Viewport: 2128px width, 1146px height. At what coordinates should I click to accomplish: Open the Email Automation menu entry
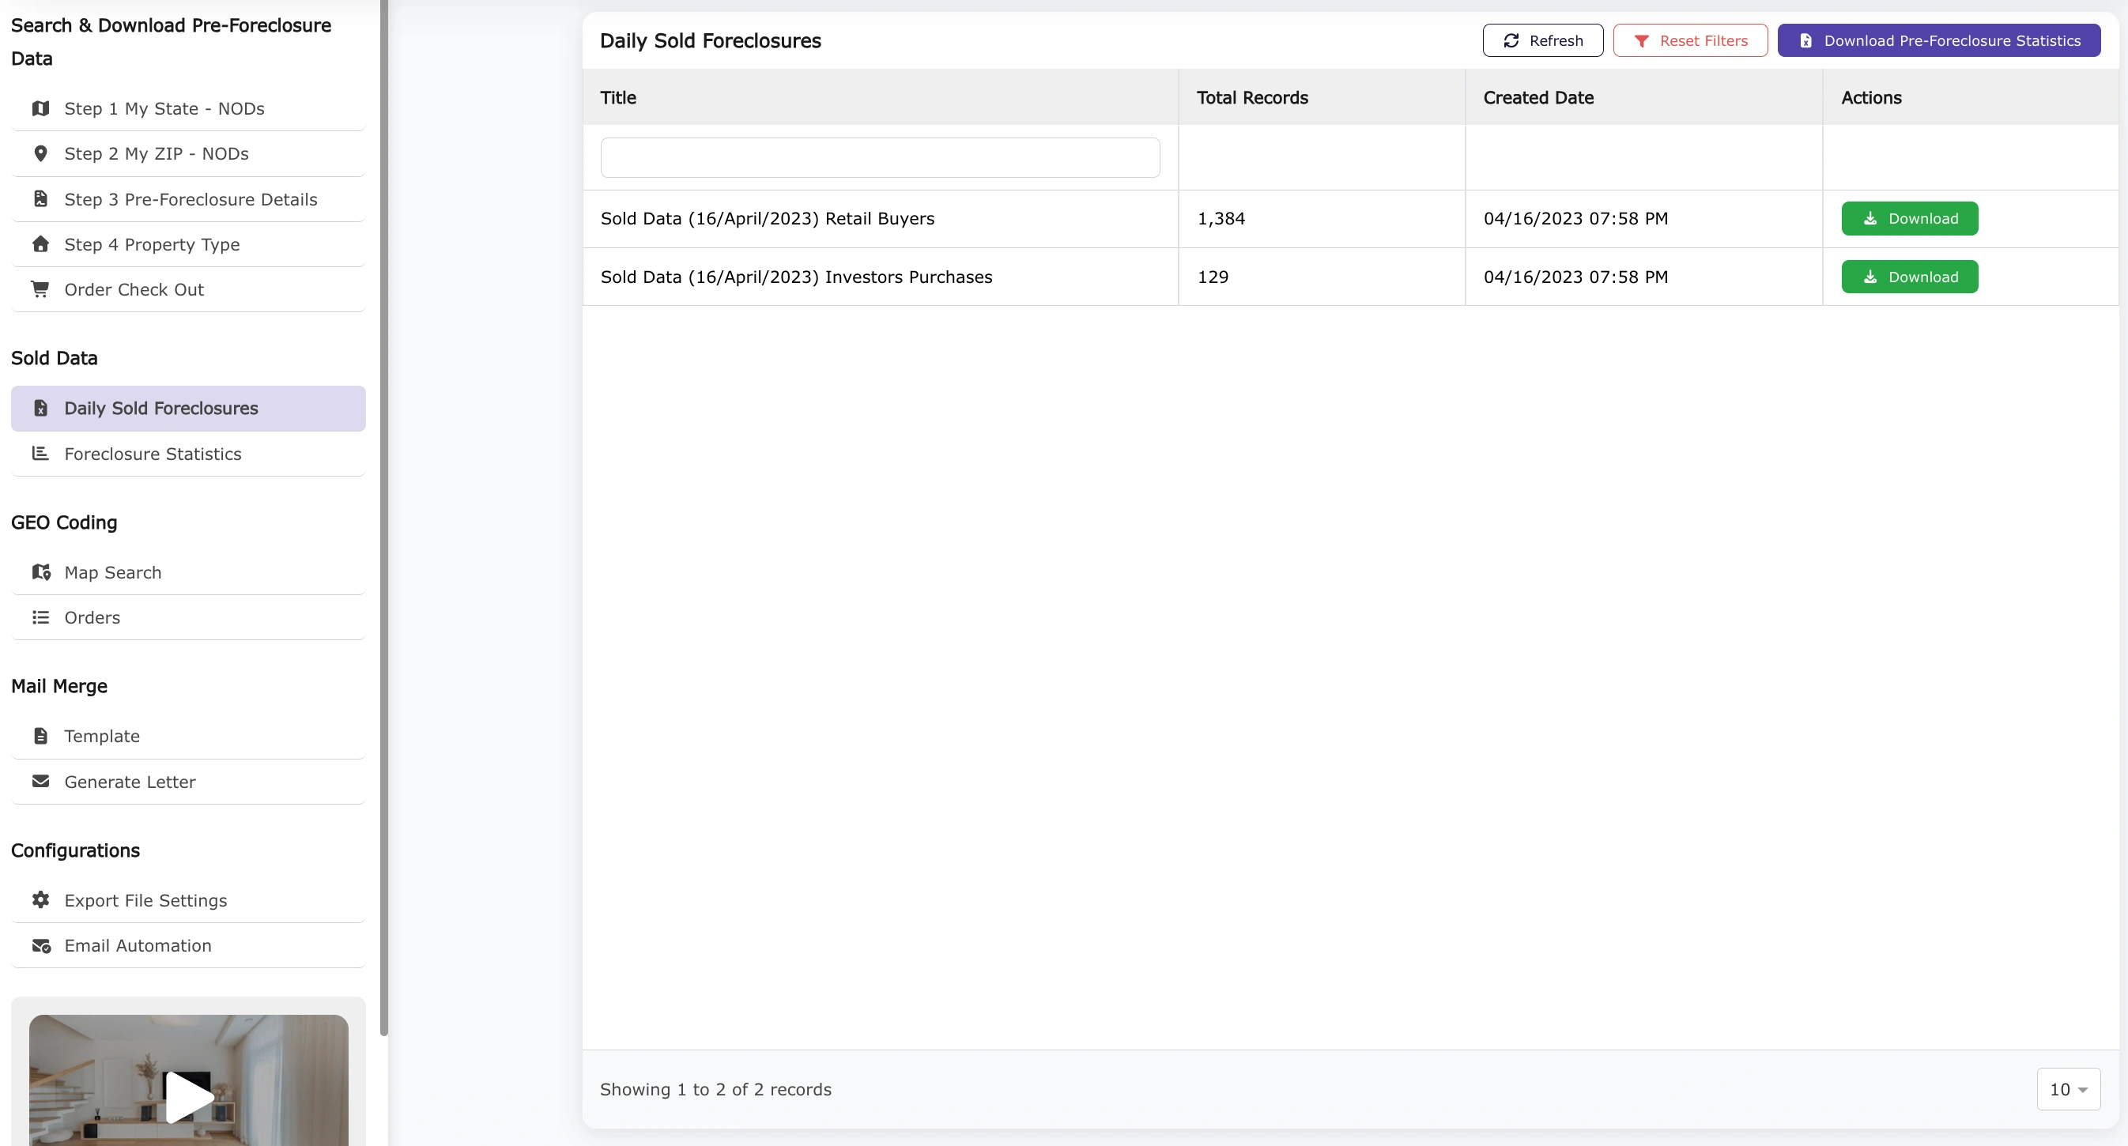pyautogui.click(x=138, y=945)
